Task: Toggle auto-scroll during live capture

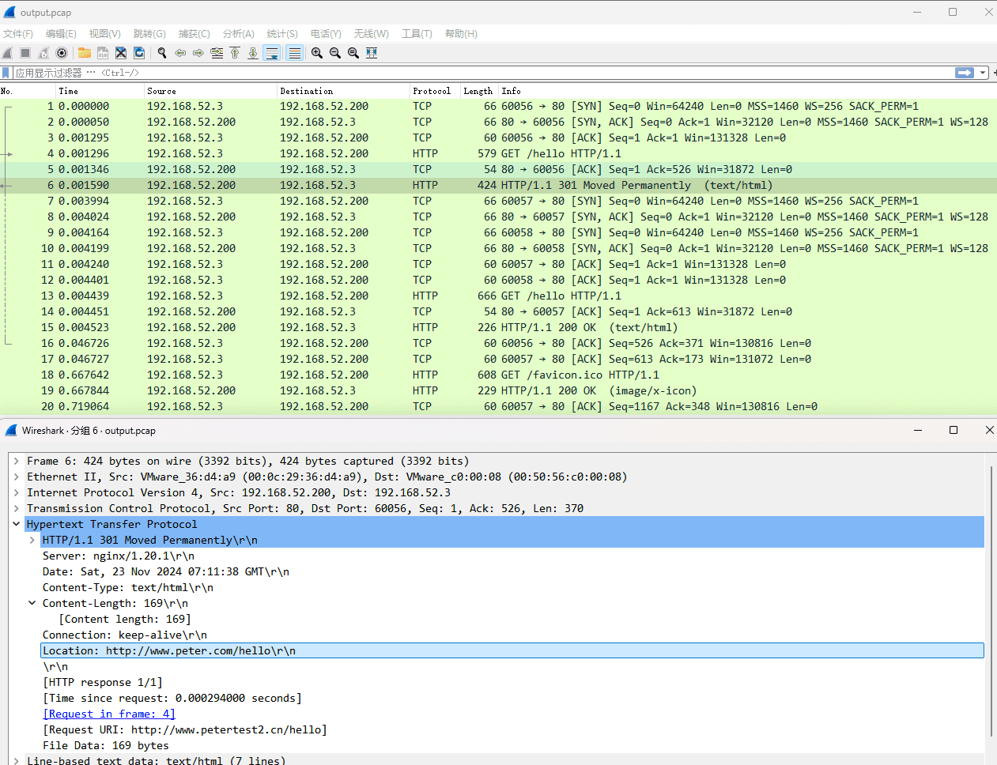Action: 272,53
